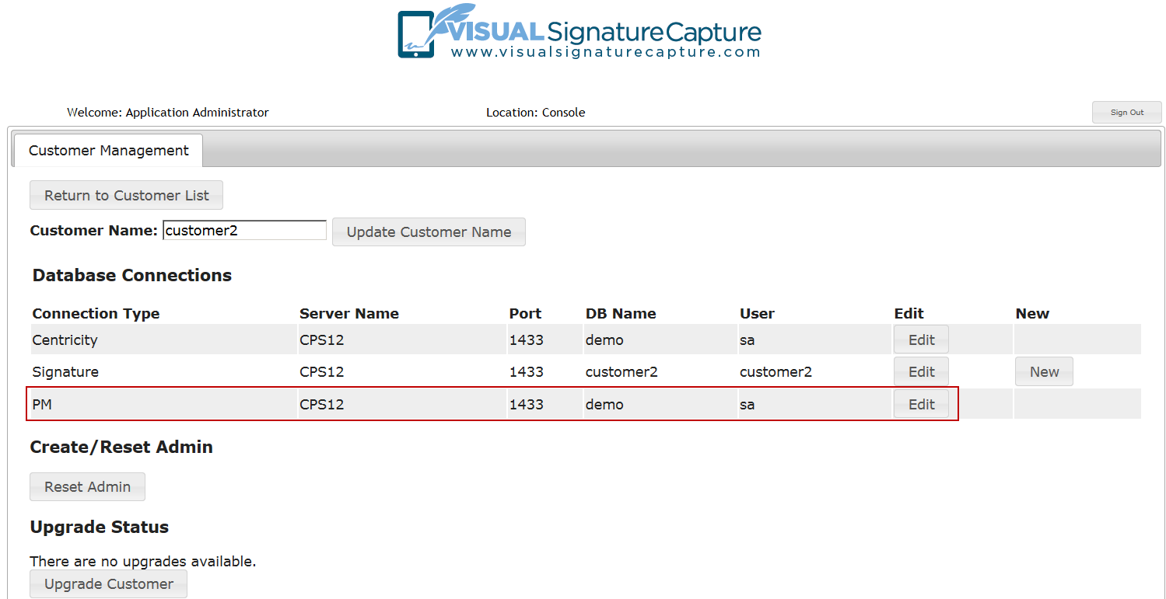The image size is (1166, 599).
Task: Select the Customer Management tab
Action: [108, 151]
